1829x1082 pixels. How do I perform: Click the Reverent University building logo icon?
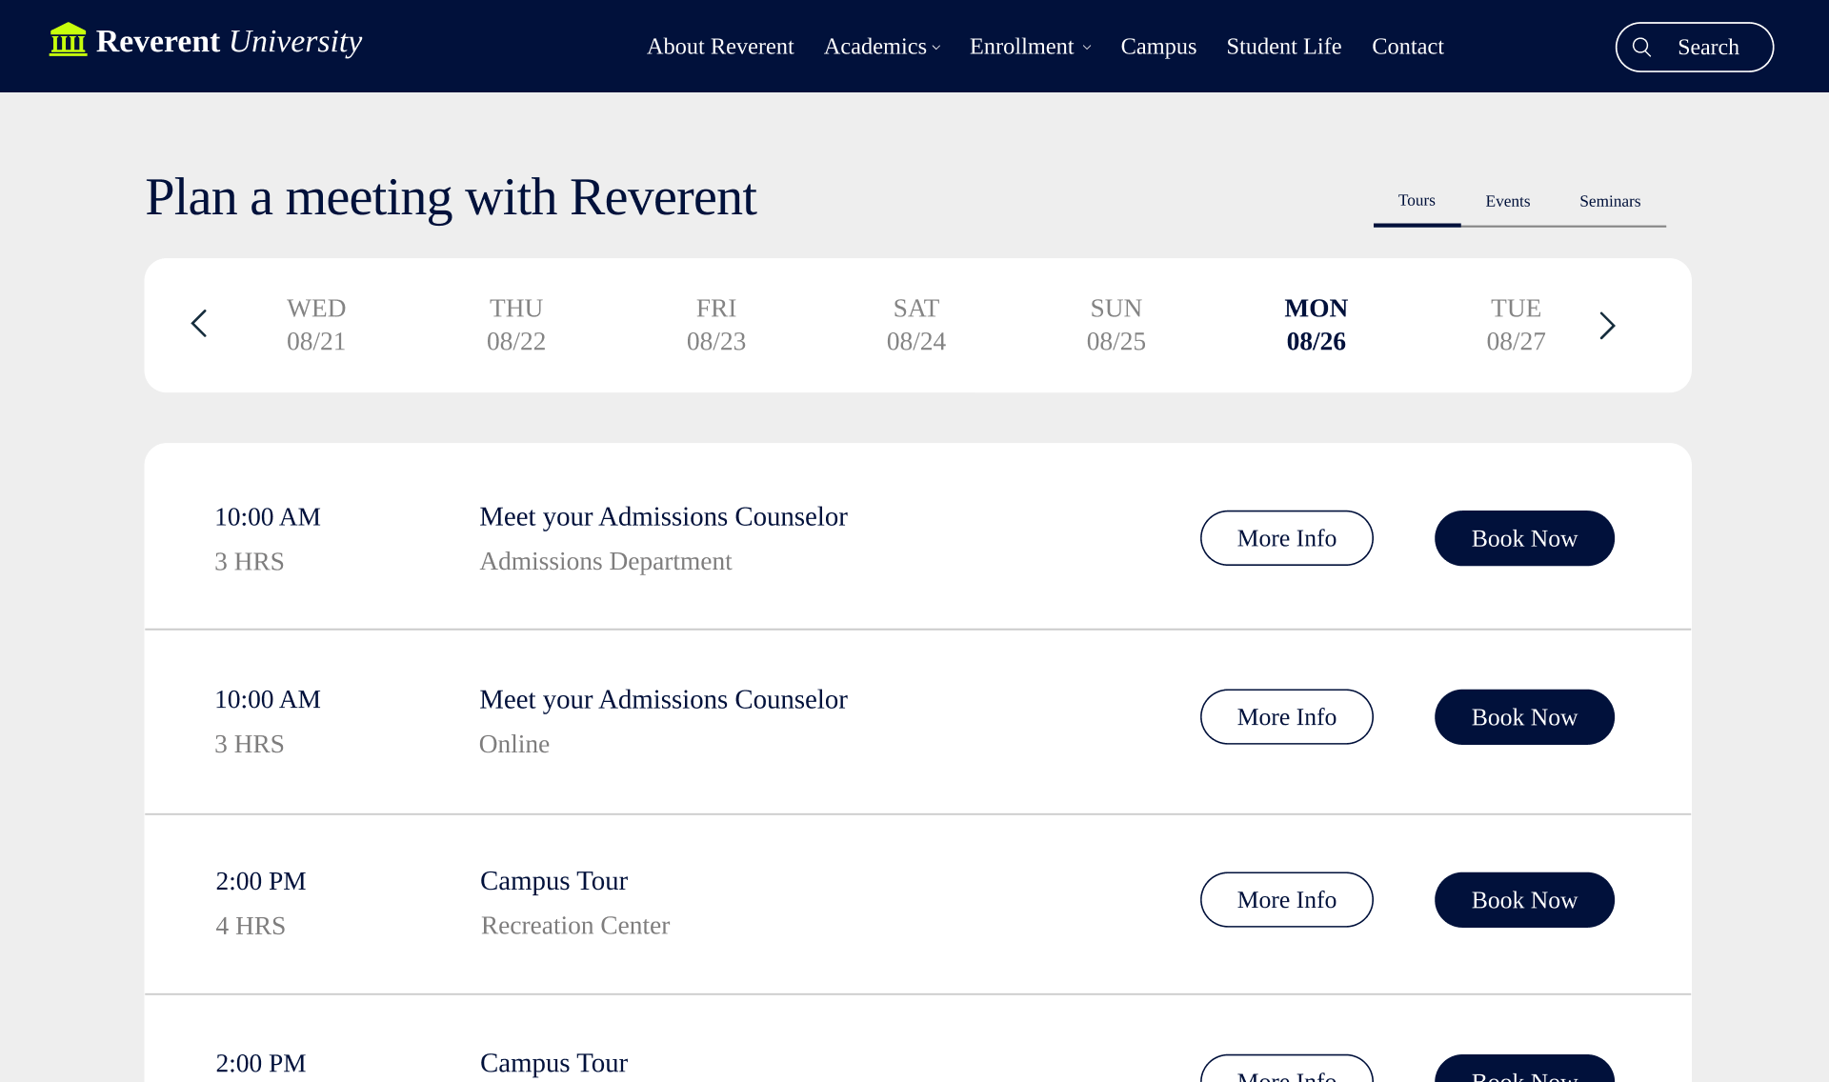point(68,40)
